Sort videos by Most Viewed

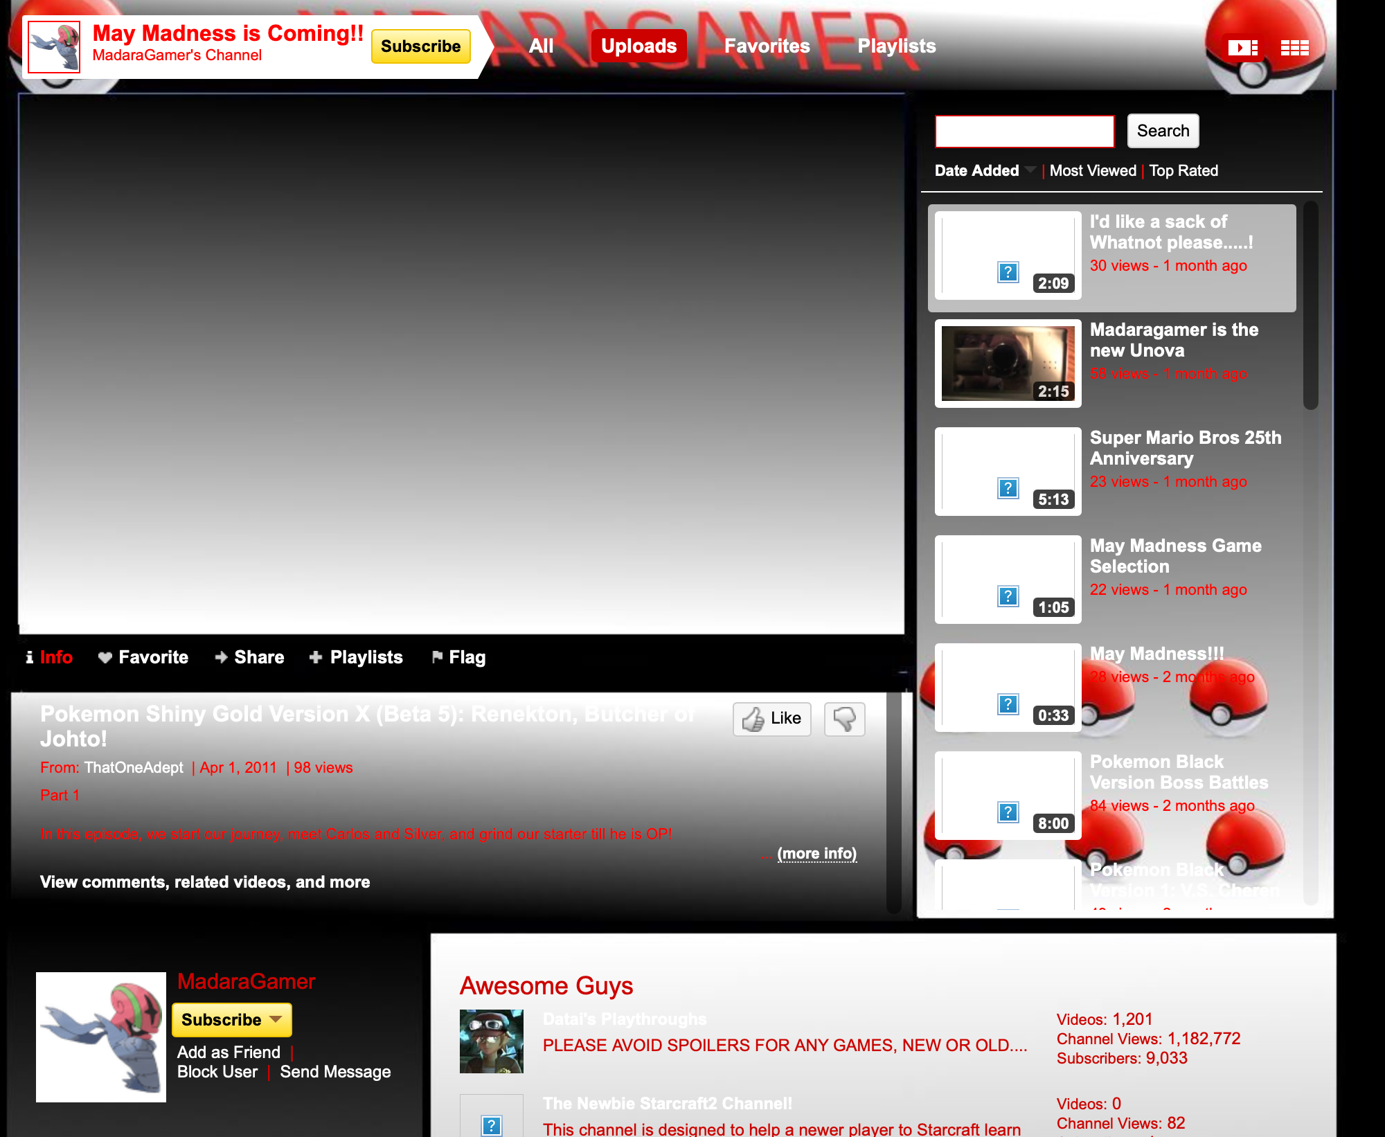point(1093,170)
